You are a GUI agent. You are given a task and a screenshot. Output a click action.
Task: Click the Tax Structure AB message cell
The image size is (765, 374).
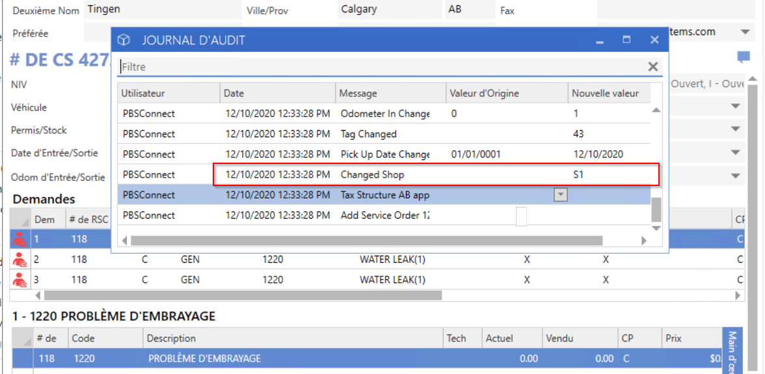[391, 195]
